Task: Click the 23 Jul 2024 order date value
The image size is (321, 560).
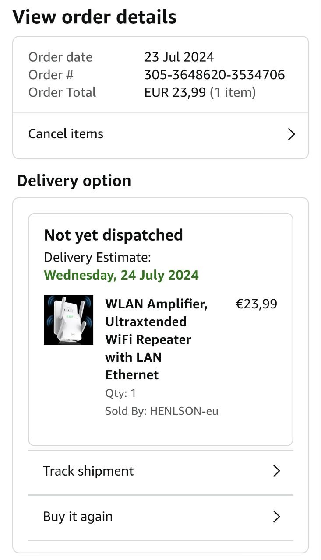Action: 179,57
